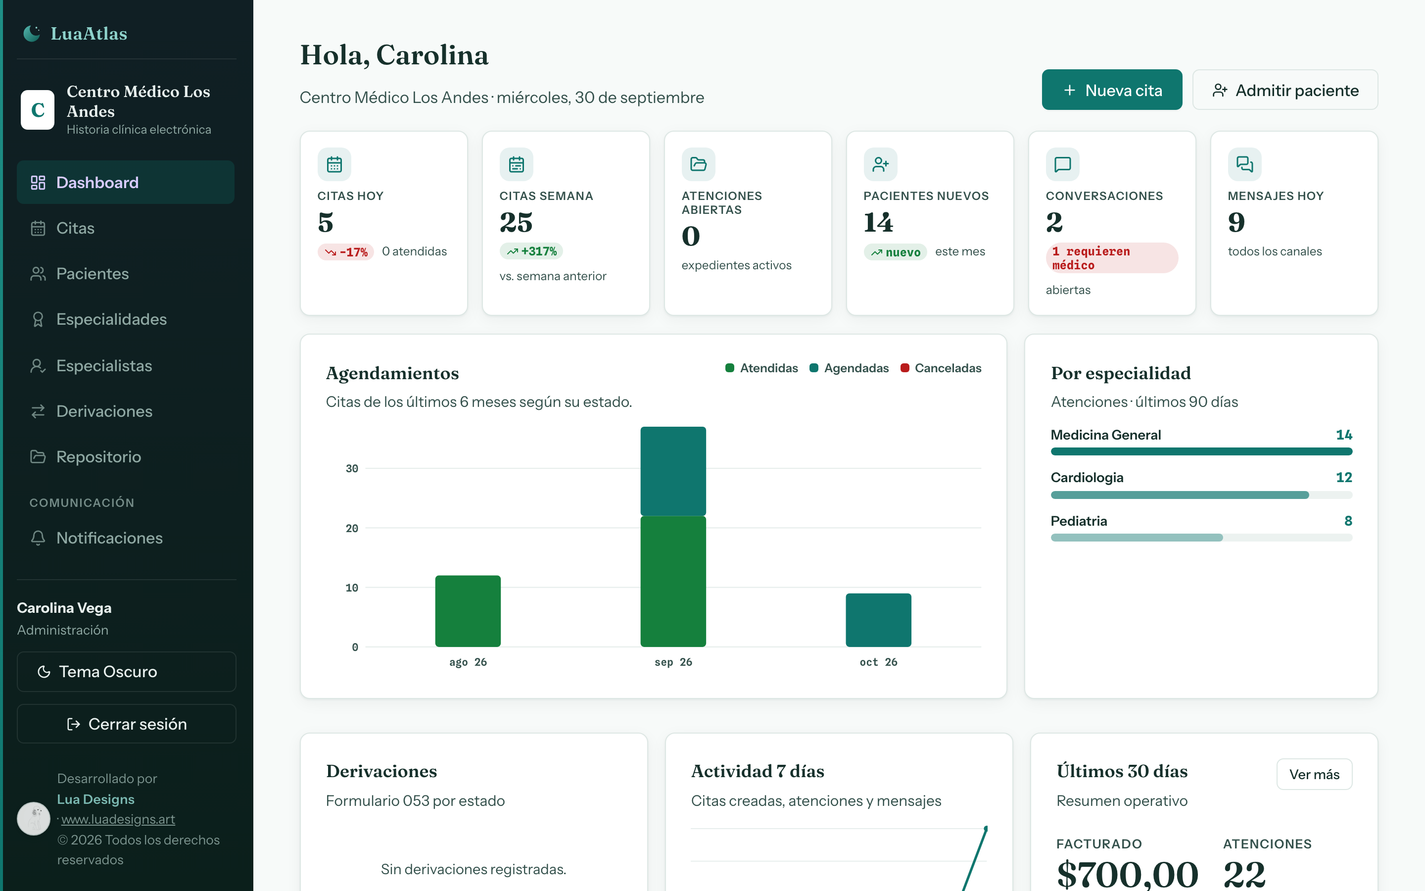Click the ago 26 green bar
Viewport: 1425px width, 891px height.
click(x=468, y=611)
